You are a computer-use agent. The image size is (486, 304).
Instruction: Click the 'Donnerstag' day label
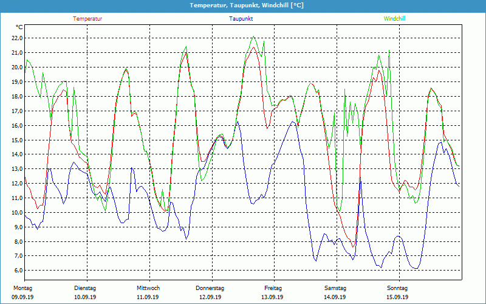(210, 288)
